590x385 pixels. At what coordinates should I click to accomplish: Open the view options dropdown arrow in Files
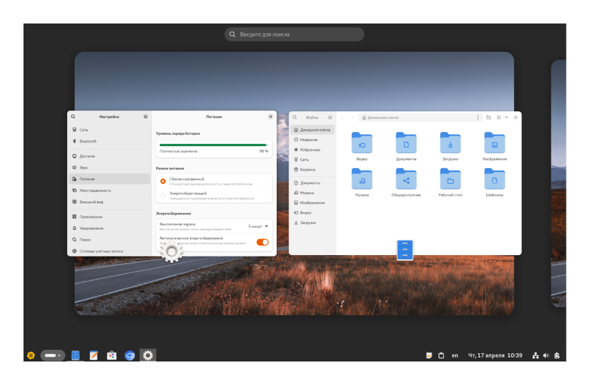506,118
